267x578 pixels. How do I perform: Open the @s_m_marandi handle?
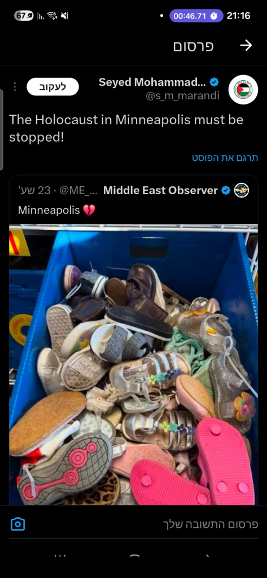(x=182, y=96)
